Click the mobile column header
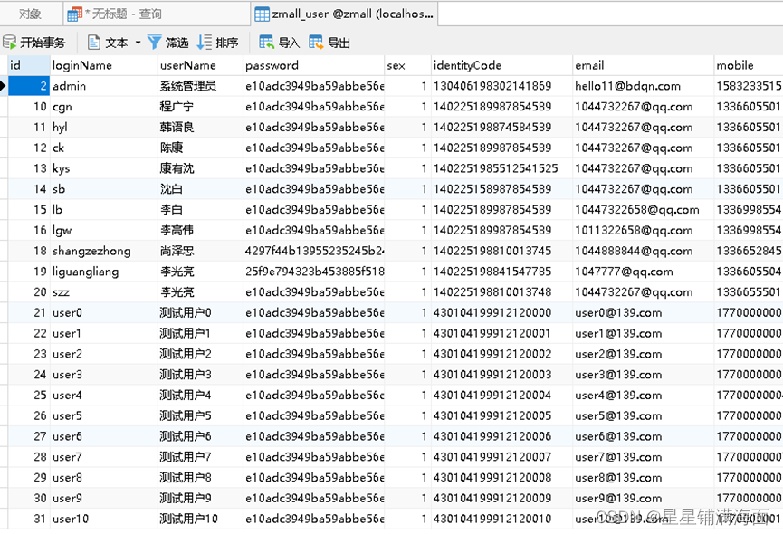This screenshot has width=783, height=534. tap(749, 65)
